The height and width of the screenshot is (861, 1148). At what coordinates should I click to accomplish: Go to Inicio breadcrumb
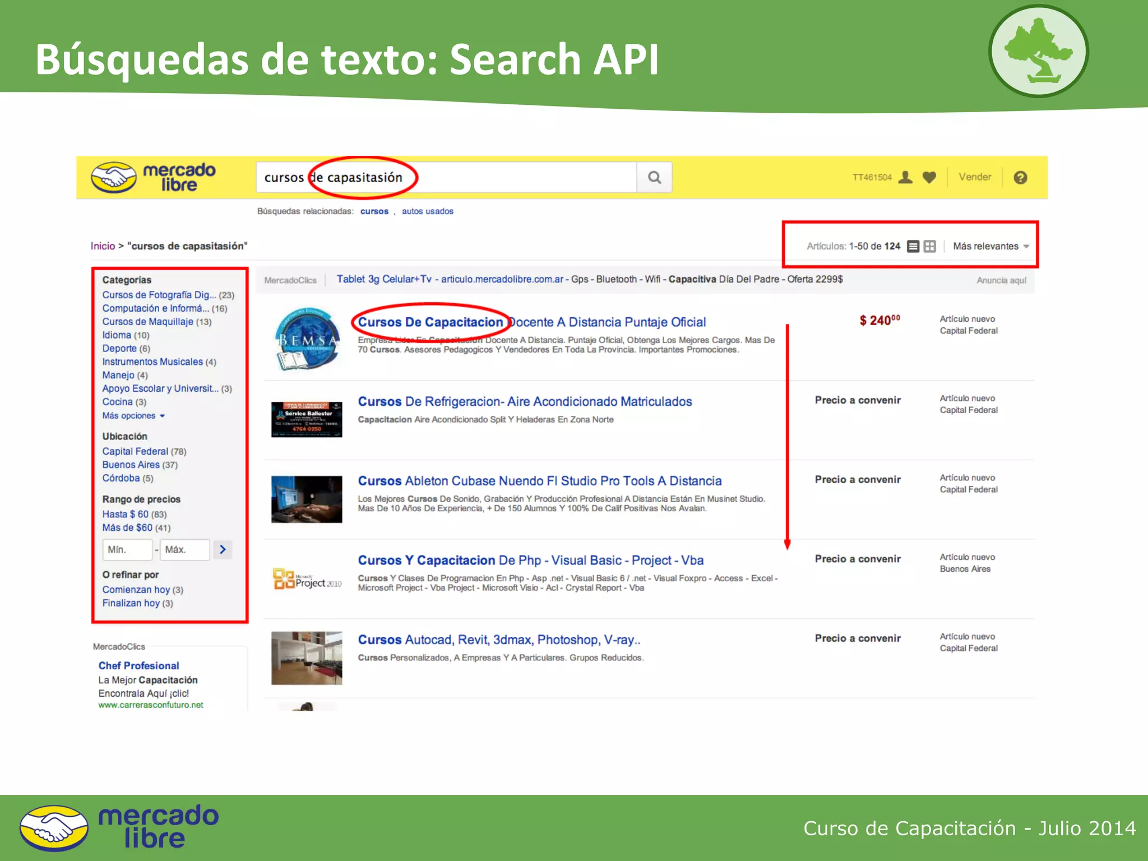tap(103, 246)
